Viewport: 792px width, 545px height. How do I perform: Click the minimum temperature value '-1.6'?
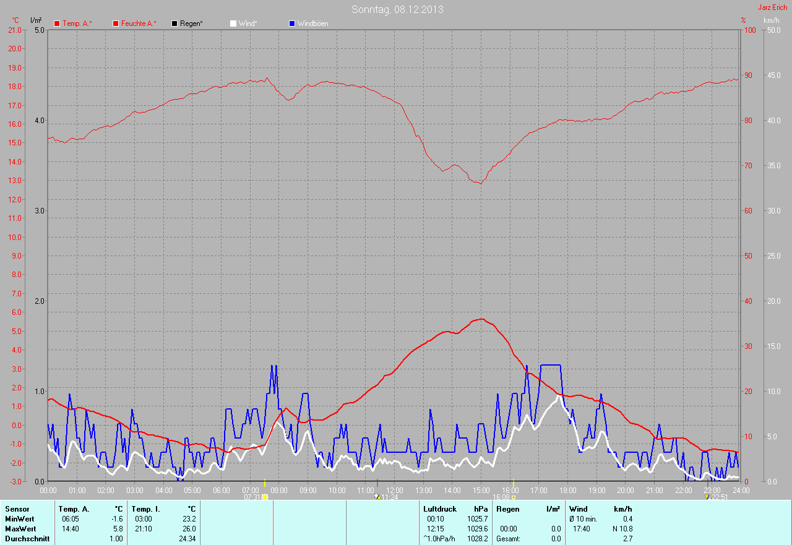tap(116, 519)
